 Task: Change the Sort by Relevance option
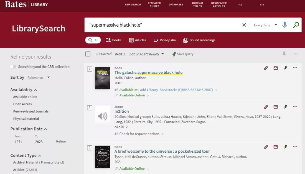coord(39,78)
